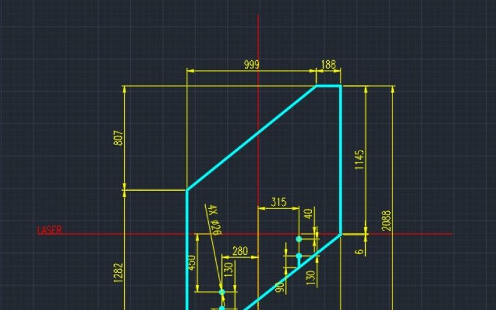496x310 pixels.
Task: Select the 450 vertical dimension text
Action: (193, 263)
